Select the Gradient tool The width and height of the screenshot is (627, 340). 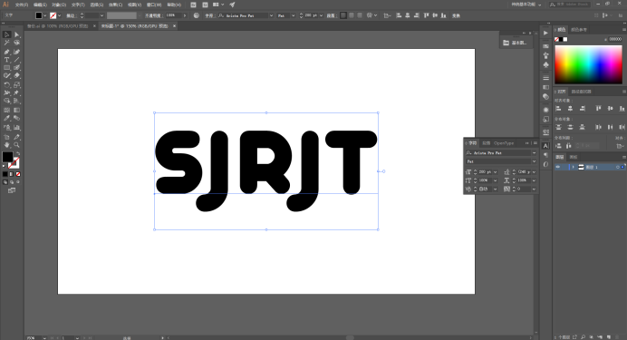point(17,110)
